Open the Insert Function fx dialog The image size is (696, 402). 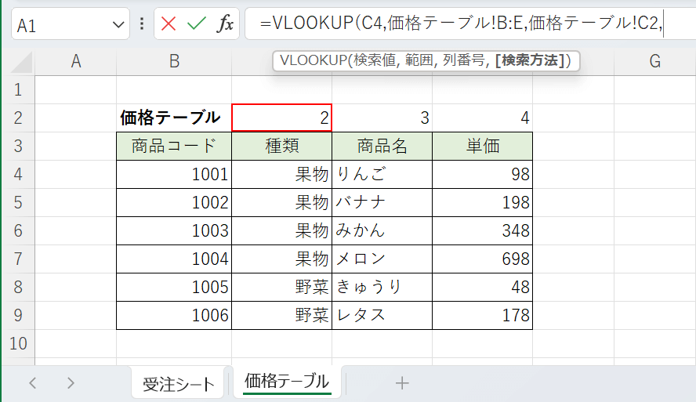[225, 24]
